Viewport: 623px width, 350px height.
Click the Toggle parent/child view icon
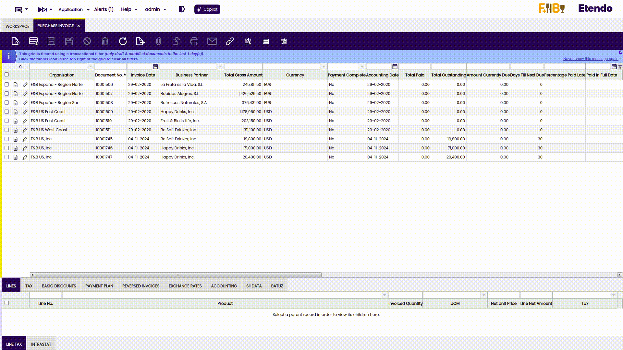(x=266, y=41)
